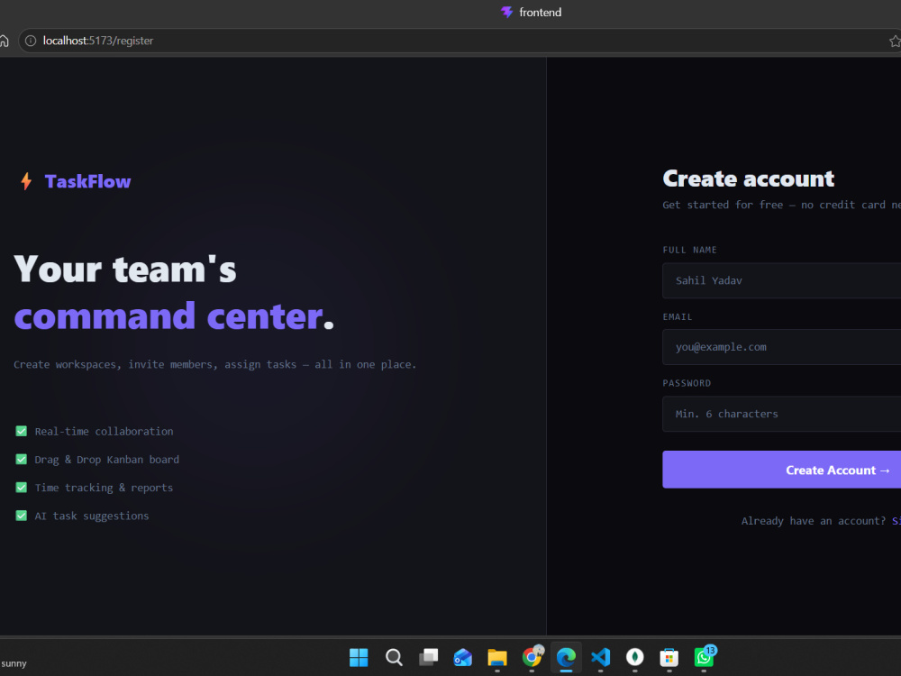901x676 pixels.
Task: Open WhatsApp from the taskbar
Action: coord(705,656)
